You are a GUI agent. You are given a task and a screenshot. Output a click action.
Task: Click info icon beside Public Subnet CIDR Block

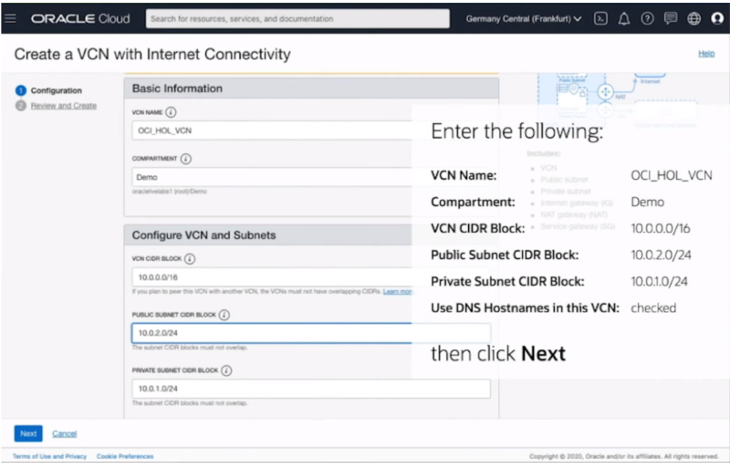pos(224,315)
